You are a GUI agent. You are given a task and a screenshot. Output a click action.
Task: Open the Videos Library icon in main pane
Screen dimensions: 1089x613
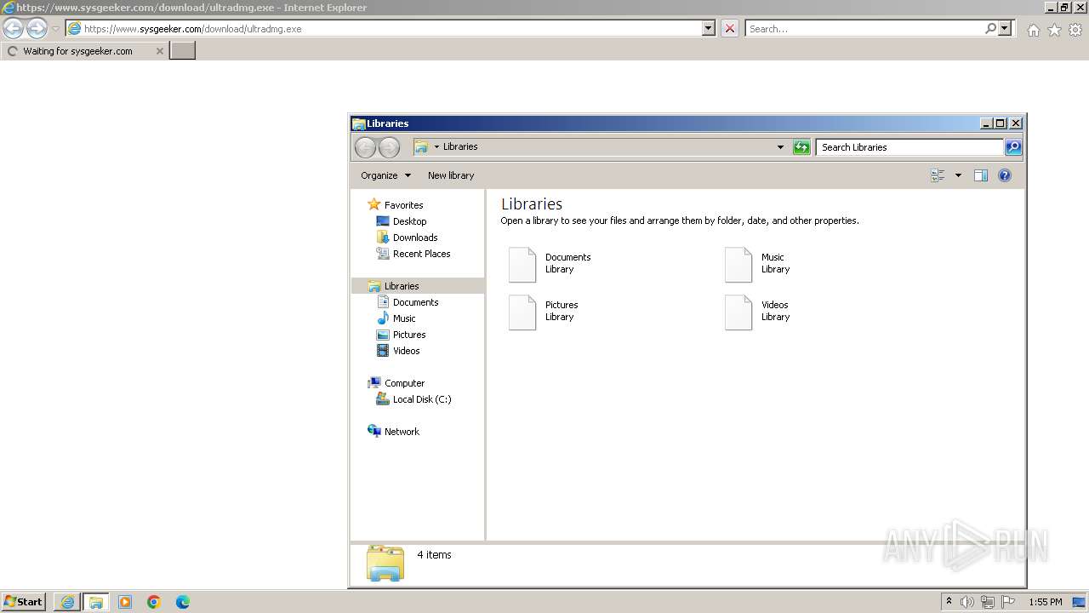(x=738, y=312)
